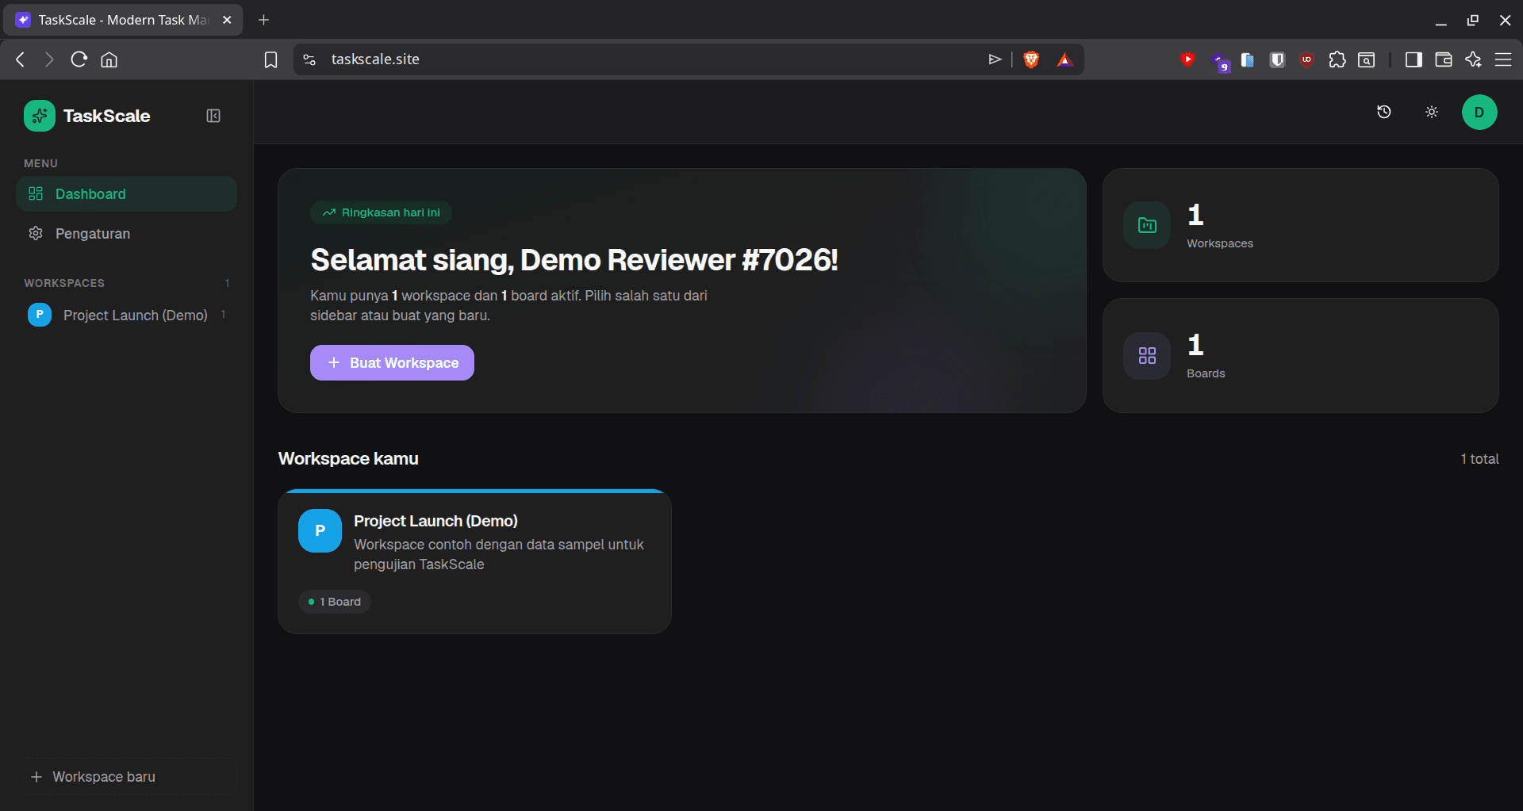Click the send/share icon in the address bar

pyautogui.click(x=995, y=59)
